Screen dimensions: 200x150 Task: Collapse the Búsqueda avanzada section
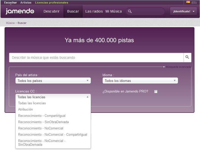177,67
